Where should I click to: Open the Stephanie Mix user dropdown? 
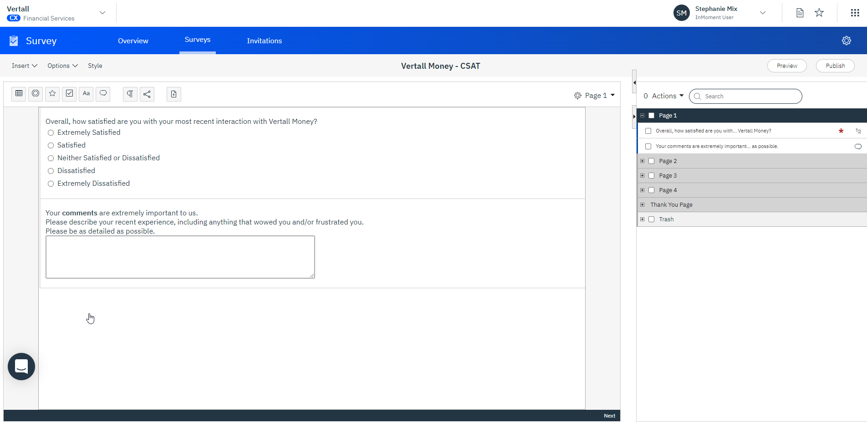click(763, 13)
